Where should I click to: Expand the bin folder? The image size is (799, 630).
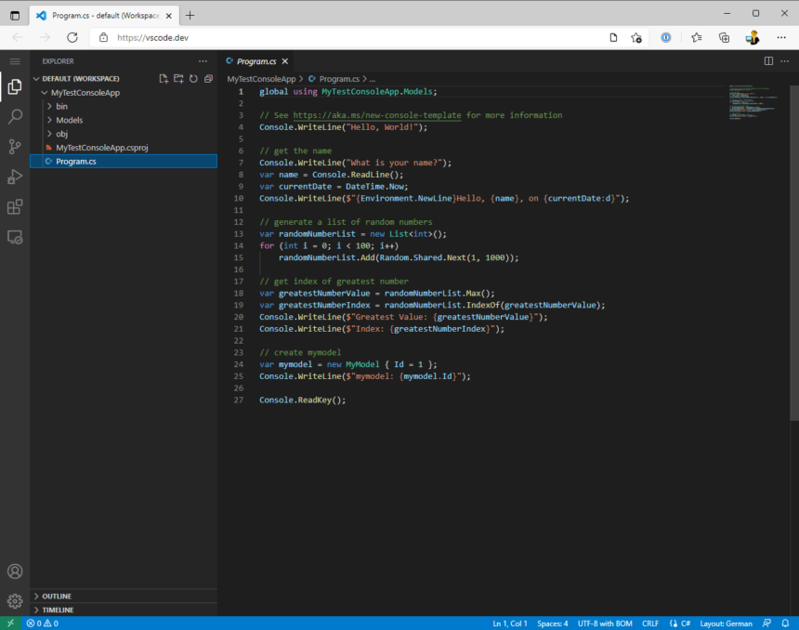61,106
